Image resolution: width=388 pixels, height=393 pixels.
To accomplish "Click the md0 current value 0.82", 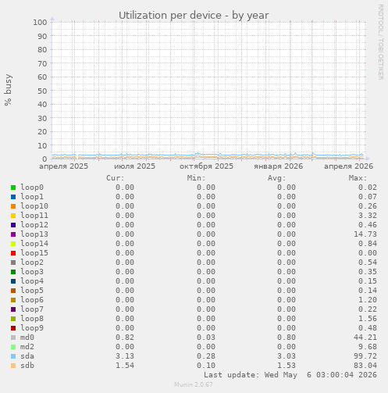I will point(125,338).
